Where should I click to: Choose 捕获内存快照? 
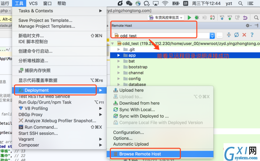tap(59, 70)
